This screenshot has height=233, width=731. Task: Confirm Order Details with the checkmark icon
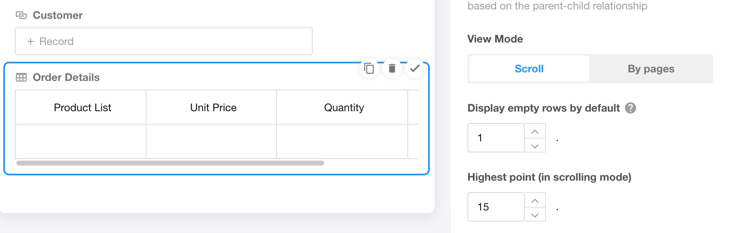point(415,68)
